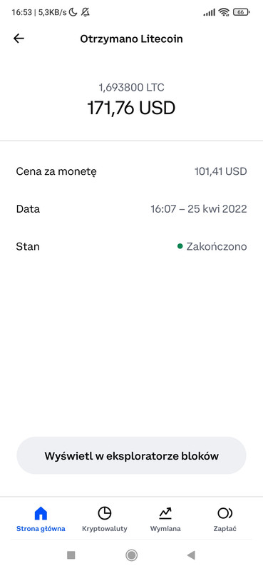Tap Android back triangle button
The width and height of the screenshot is (263, 571).
pos(191,555)
